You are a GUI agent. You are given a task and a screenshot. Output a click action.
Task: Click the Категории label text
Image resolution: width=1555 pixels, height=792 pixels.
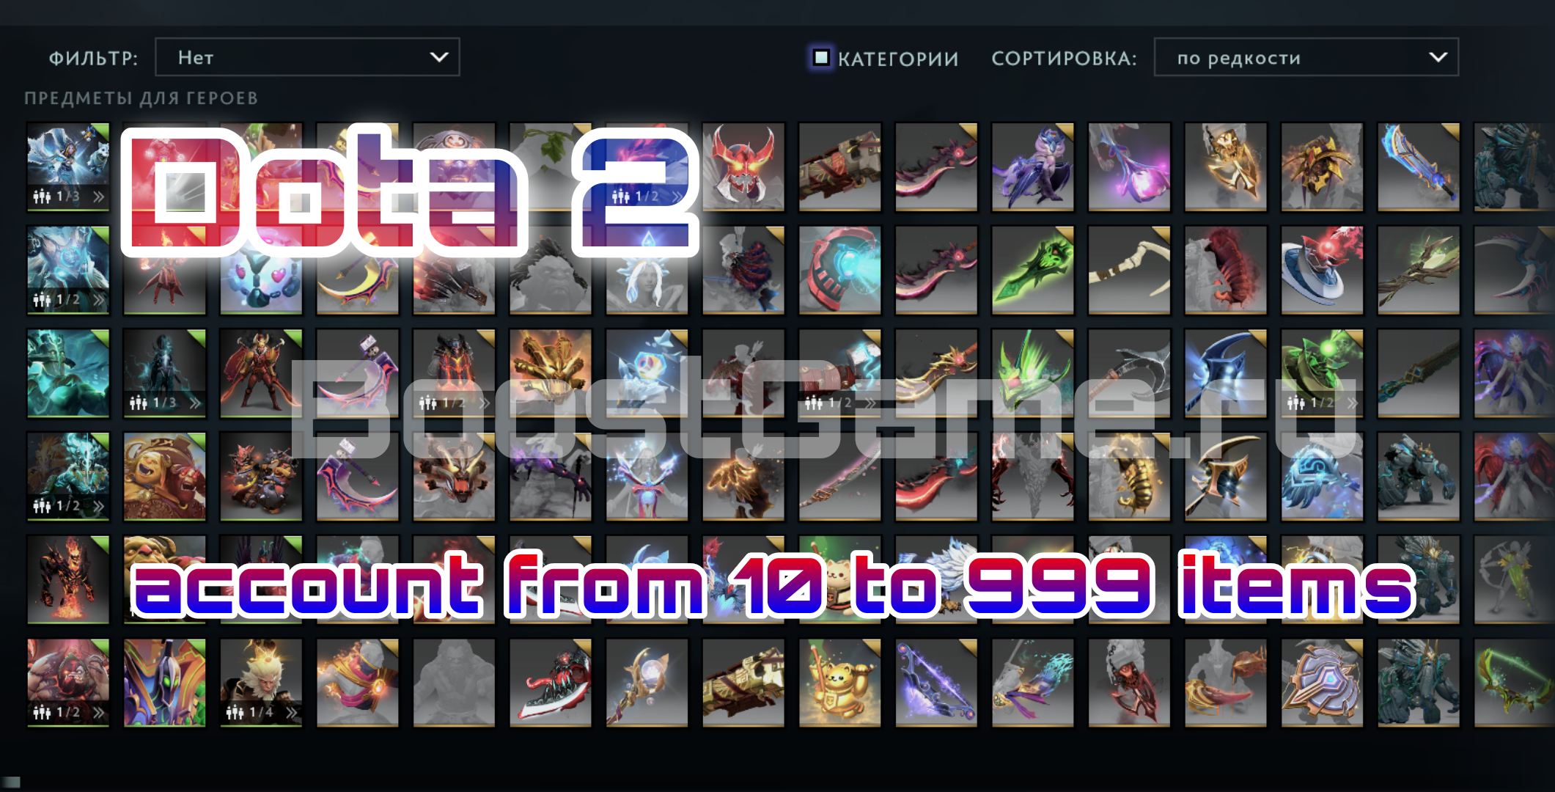[898, 59]
